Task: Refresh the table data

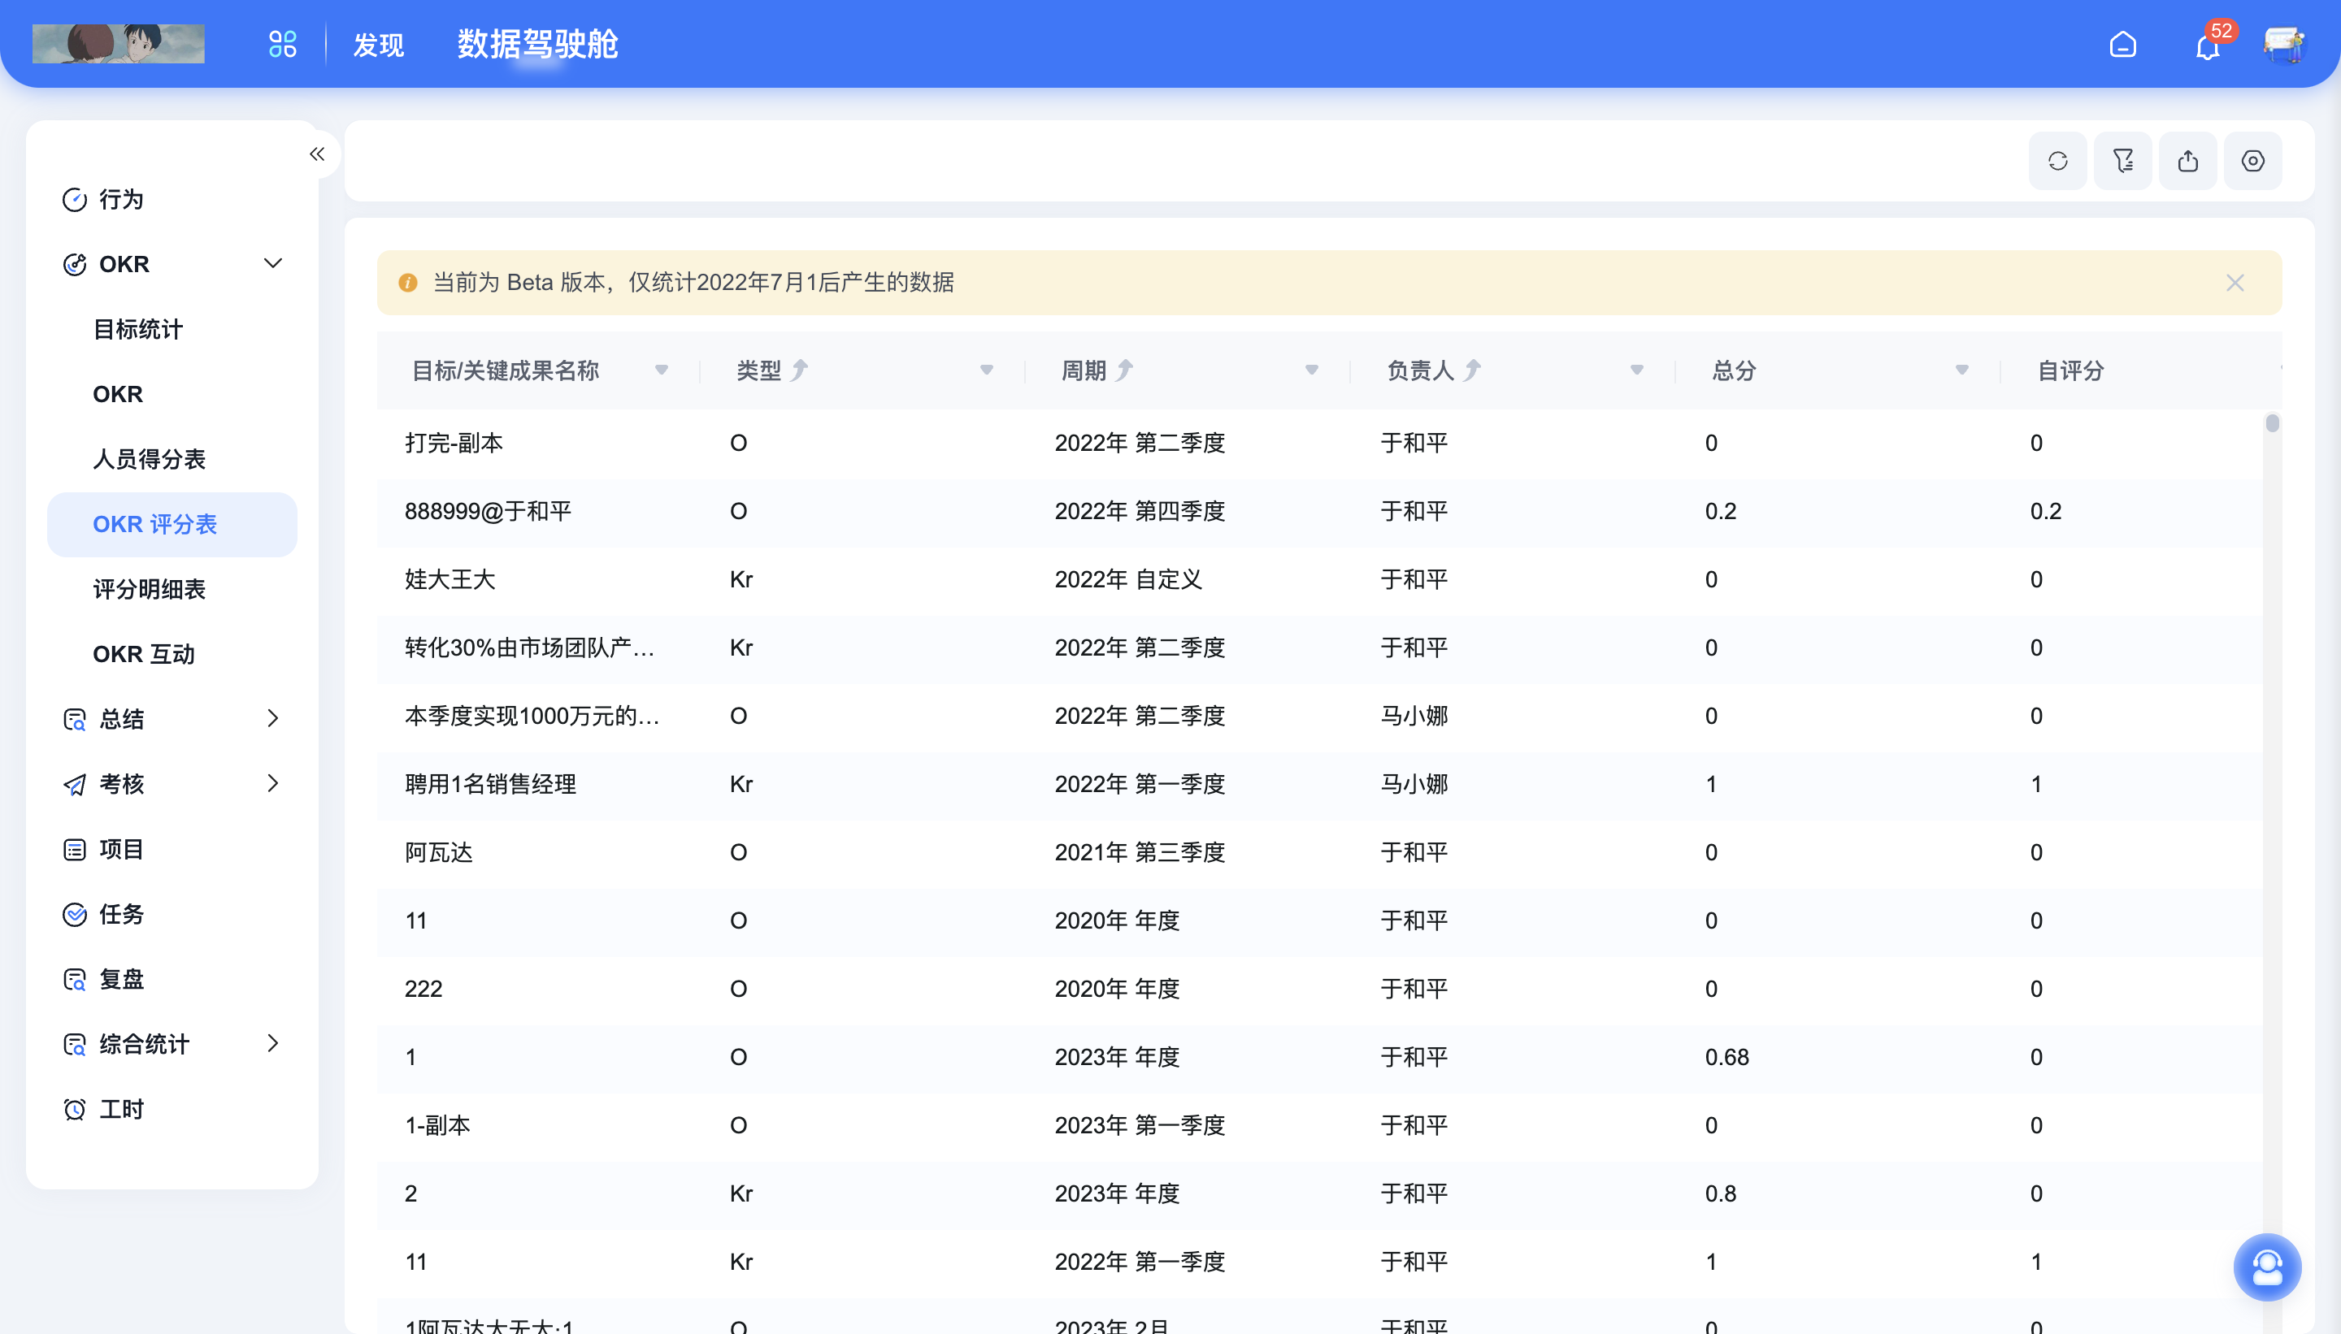Action: point(2058,161)
